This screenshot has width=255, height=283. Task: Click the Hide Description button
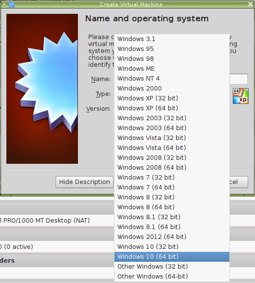tap(84, 182)
